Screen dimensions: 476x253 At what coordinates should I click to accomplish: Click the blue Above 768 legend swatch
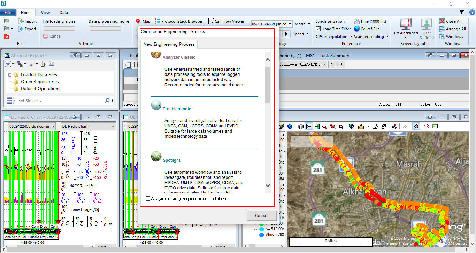[x=261, y=235]
